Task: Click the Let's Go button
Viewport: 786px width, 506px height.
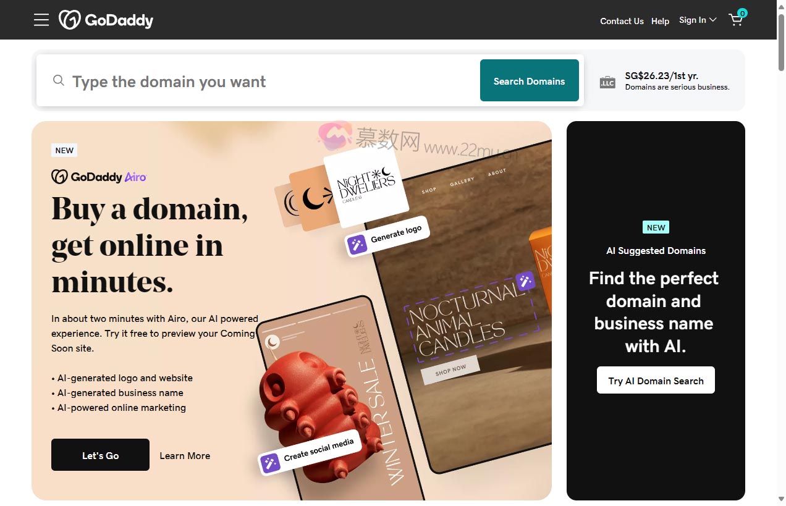Action: tap(100, 455)
